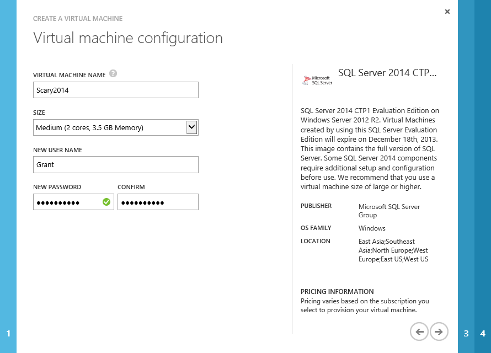Click the pricing varies description text
The image size is (491, 353).
(365, 306)
